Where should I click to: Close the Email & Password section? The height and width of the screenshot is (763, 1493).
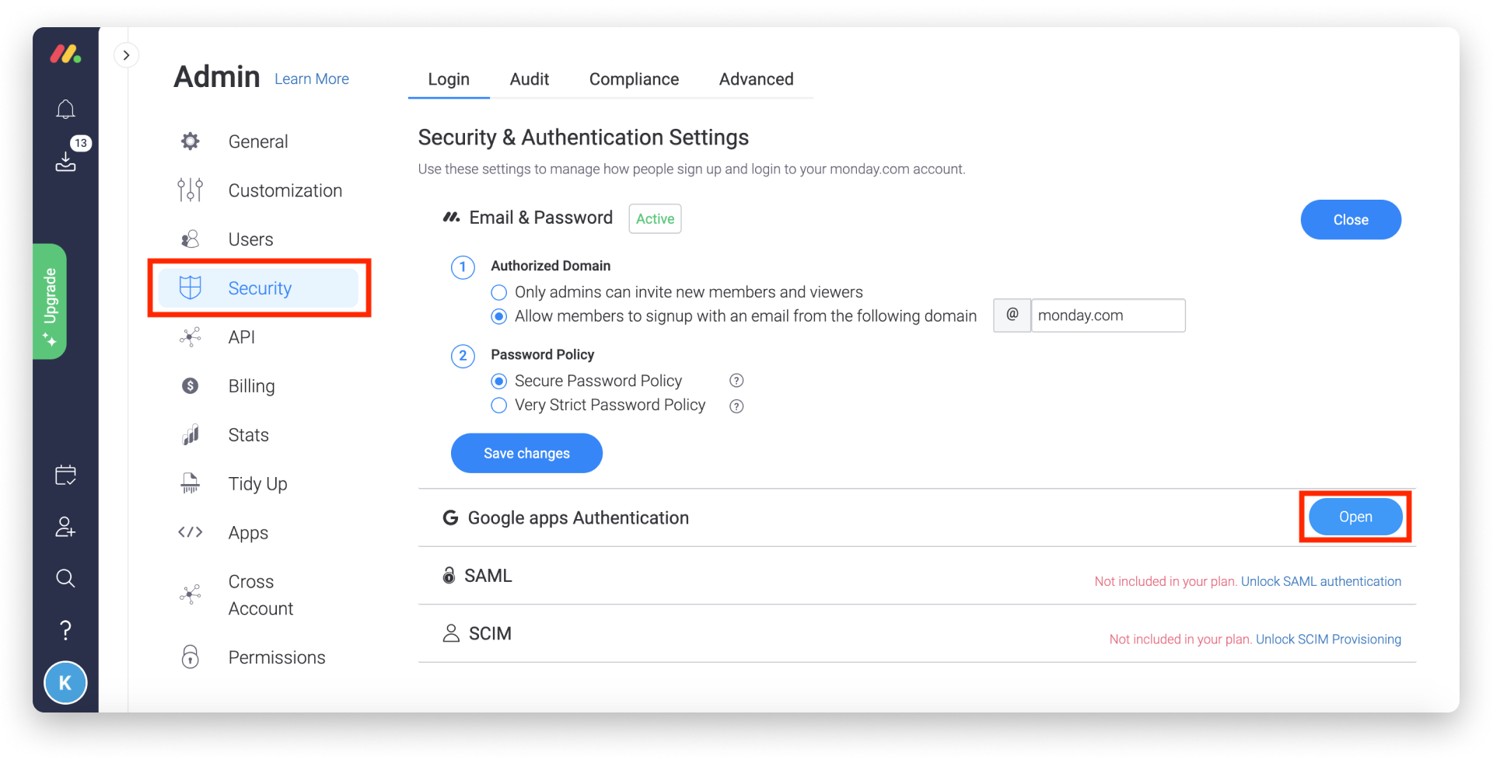point(1351,220)
